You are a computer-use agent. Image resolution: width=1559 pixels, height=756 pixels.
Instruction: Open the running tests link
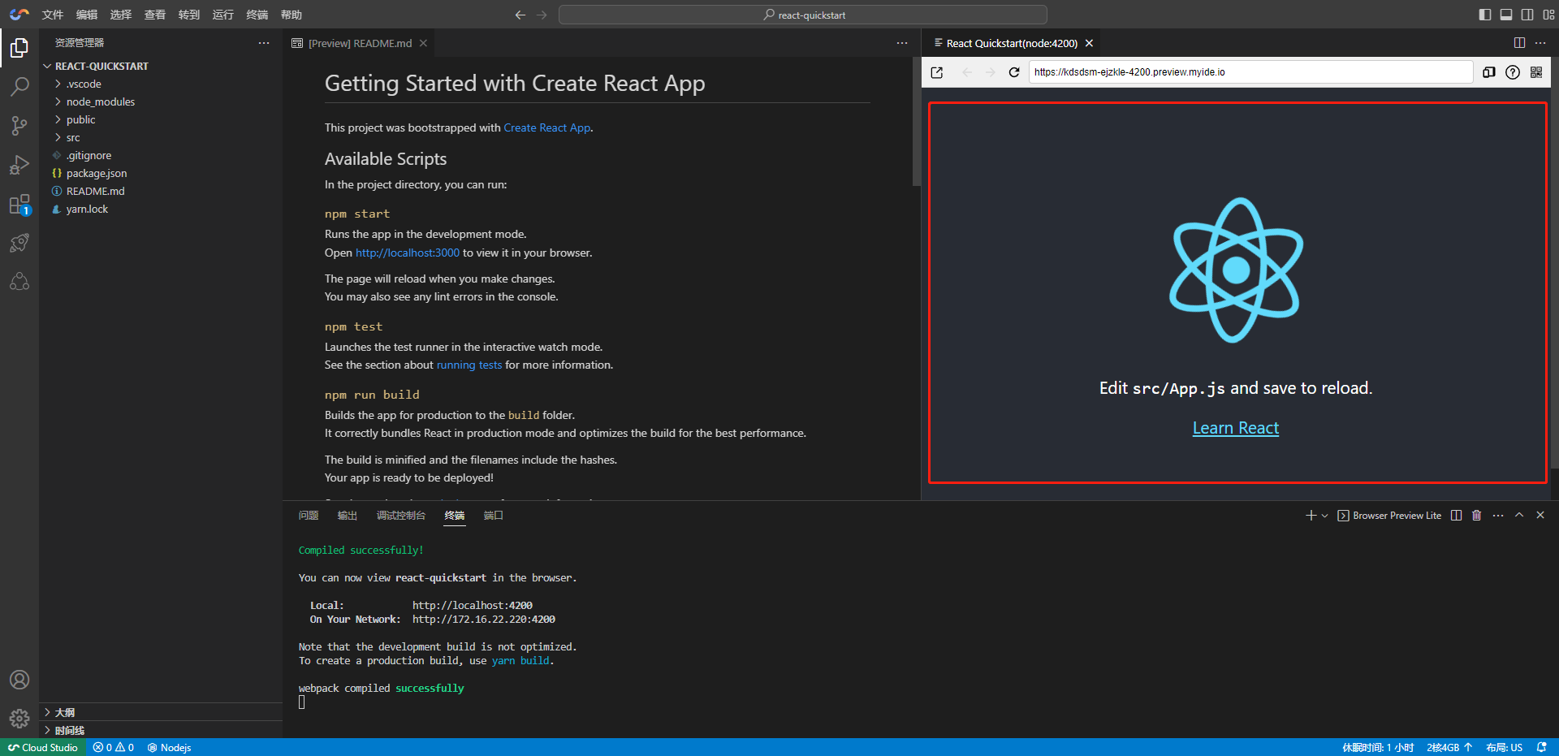tap(469, 365)
